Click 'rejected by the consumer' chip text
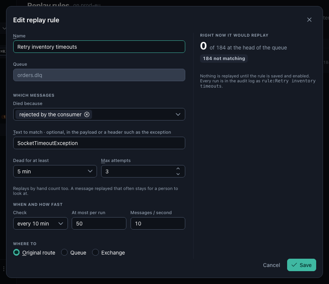 [x=50, y=114]
